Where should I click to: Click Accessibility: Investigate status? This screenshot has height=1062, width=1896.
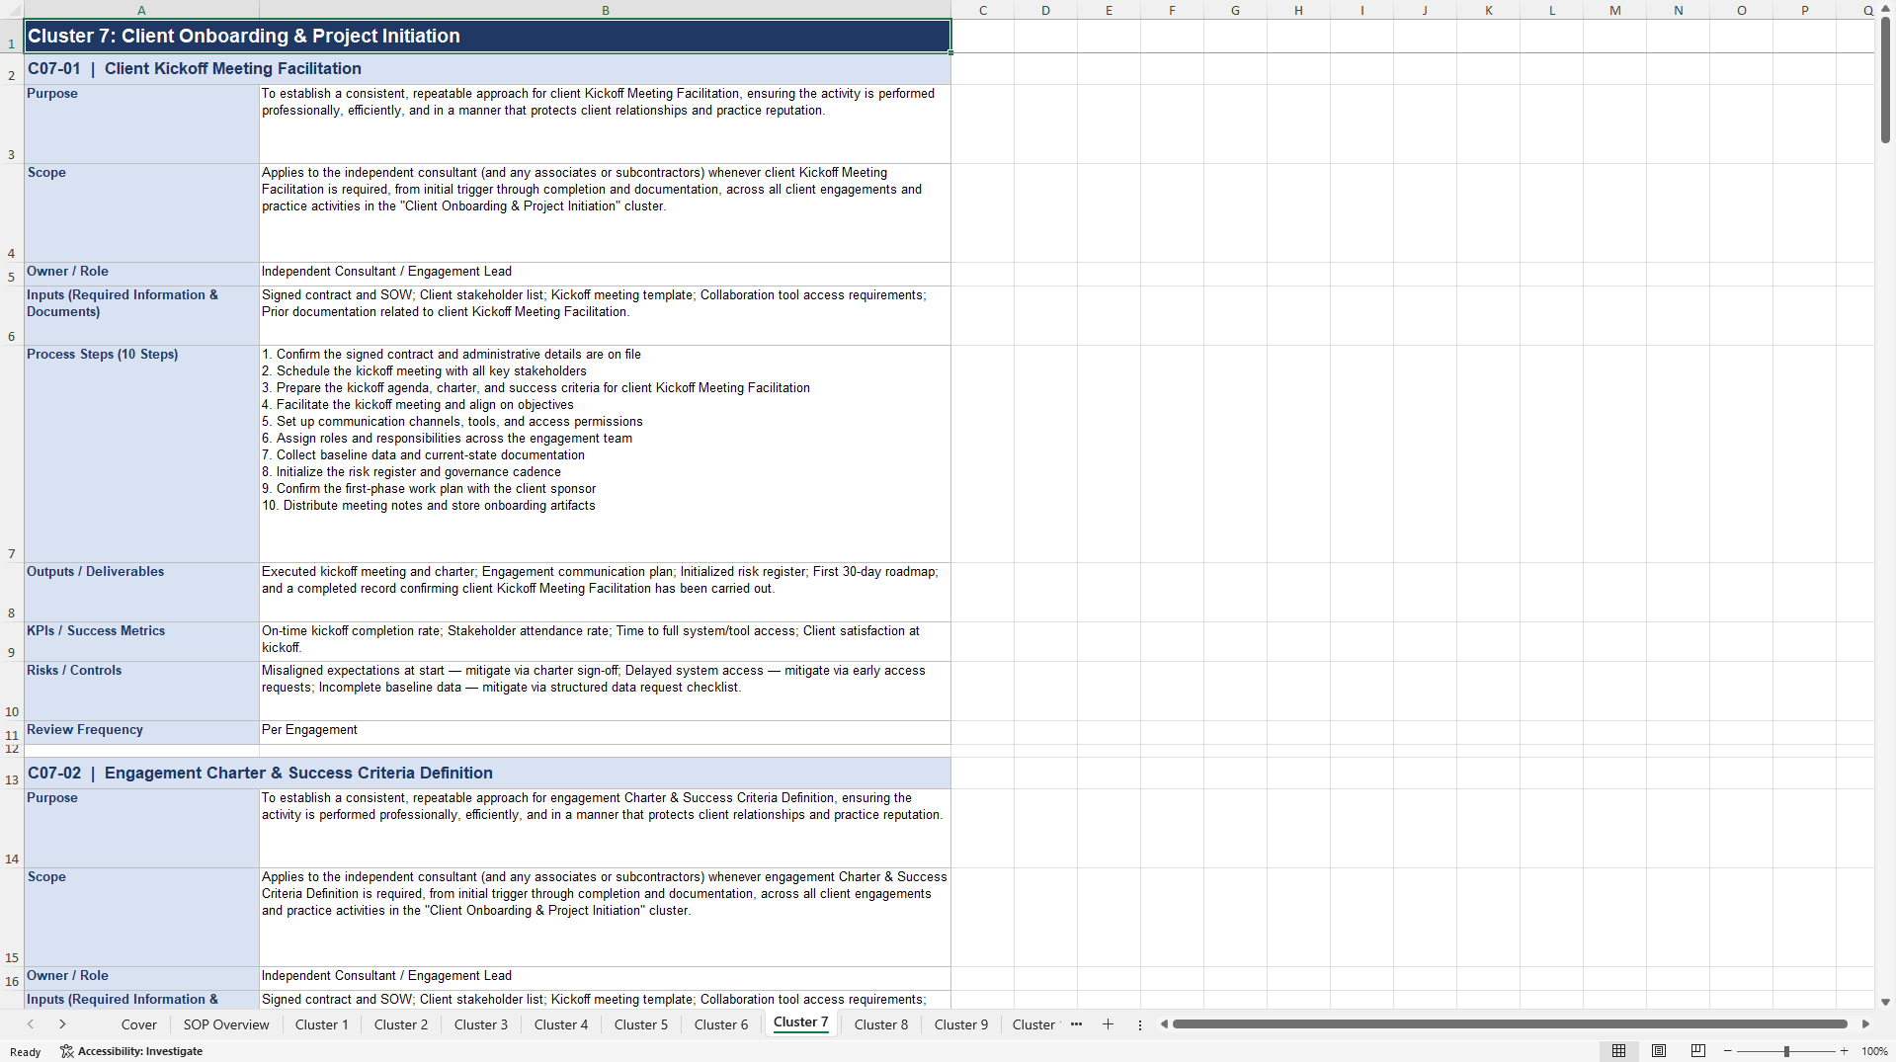[x=131, y=1051]
